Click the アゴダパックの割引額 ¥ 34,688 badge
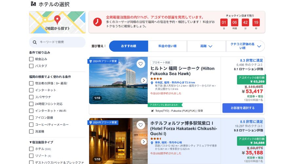 pos(251,141)
